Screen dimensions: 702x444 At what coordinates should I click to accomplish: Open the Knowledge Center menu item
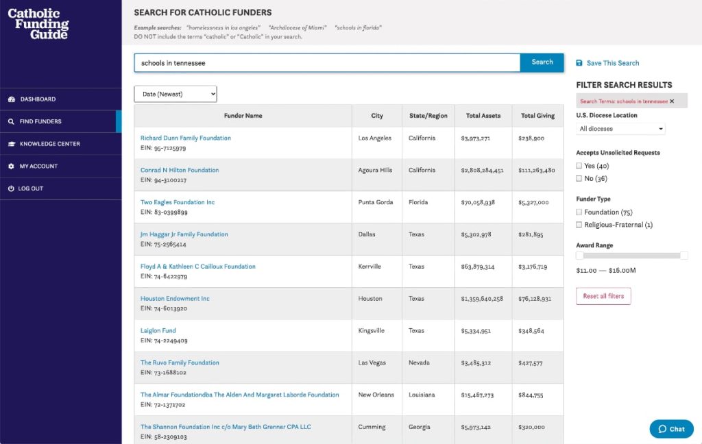[x=60, y=144]
